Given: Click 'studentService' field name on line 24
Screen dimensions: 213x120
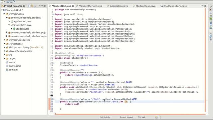Looking at the screenshot, I should point(89,65).
